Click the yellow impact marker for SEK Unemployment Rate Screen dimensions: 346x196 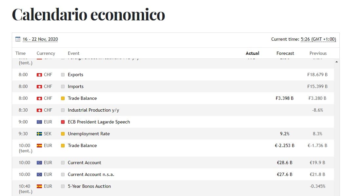tap(62, 134)
